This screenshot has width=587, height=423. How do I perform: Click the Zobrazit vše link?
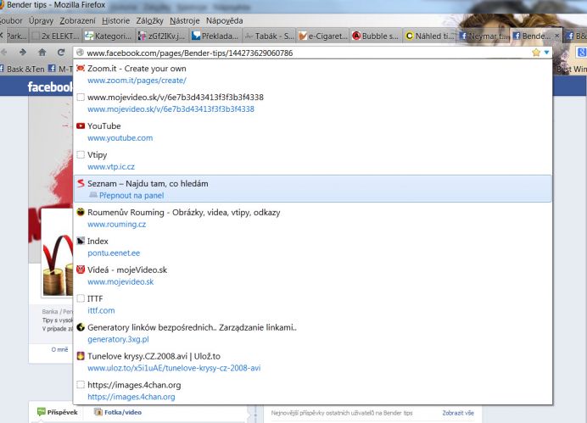pyautogui.click(x=458, y=413)
